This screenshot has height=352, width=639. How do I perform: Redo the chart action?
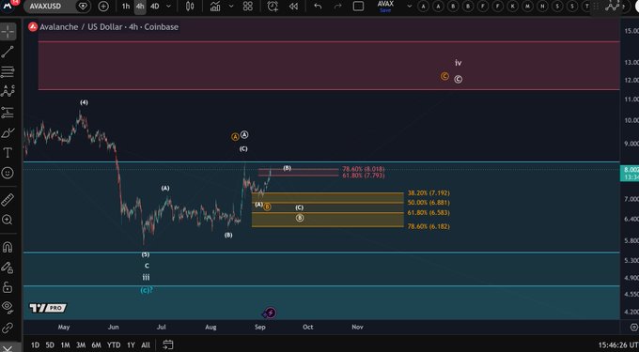[338, 7]
